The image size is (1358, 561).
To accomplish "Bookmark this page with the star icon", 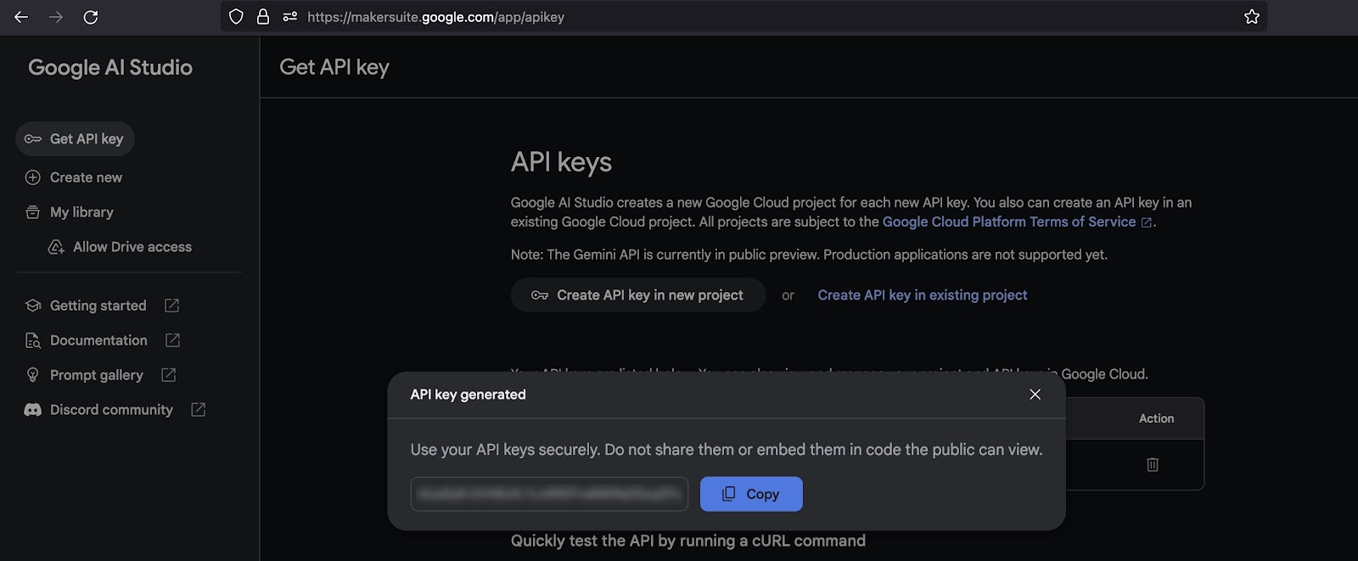I will 1252,17.
